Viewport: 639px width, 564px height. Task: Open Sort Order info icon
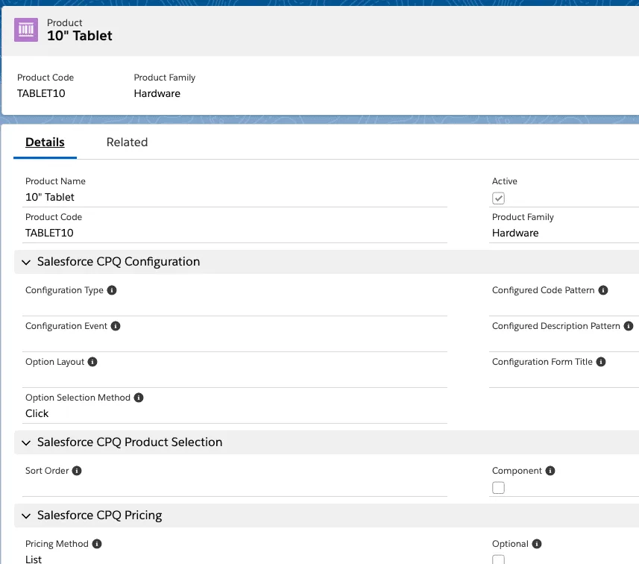pyautogui.click(x=77, y=471)
